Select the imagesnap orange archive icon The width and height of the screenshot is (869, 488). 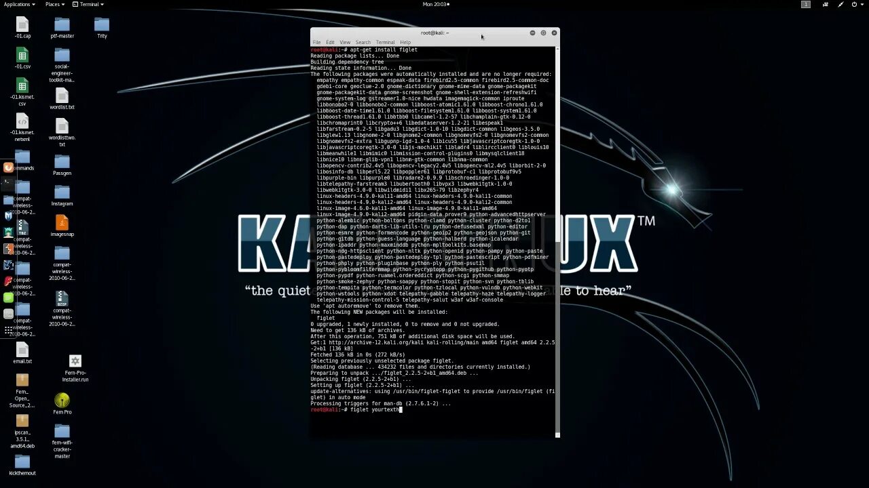pos(62,226)
